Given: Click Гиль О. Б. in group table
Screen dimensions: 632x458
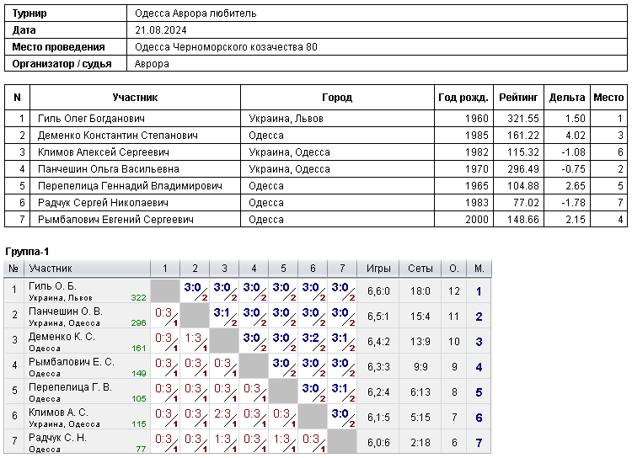Looking at the screenshot, I should (x=52, y=286).
